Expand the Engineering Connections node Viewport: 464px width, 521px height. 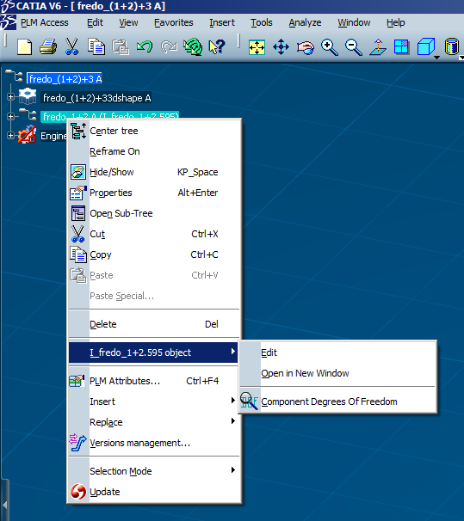pos(10,136)
